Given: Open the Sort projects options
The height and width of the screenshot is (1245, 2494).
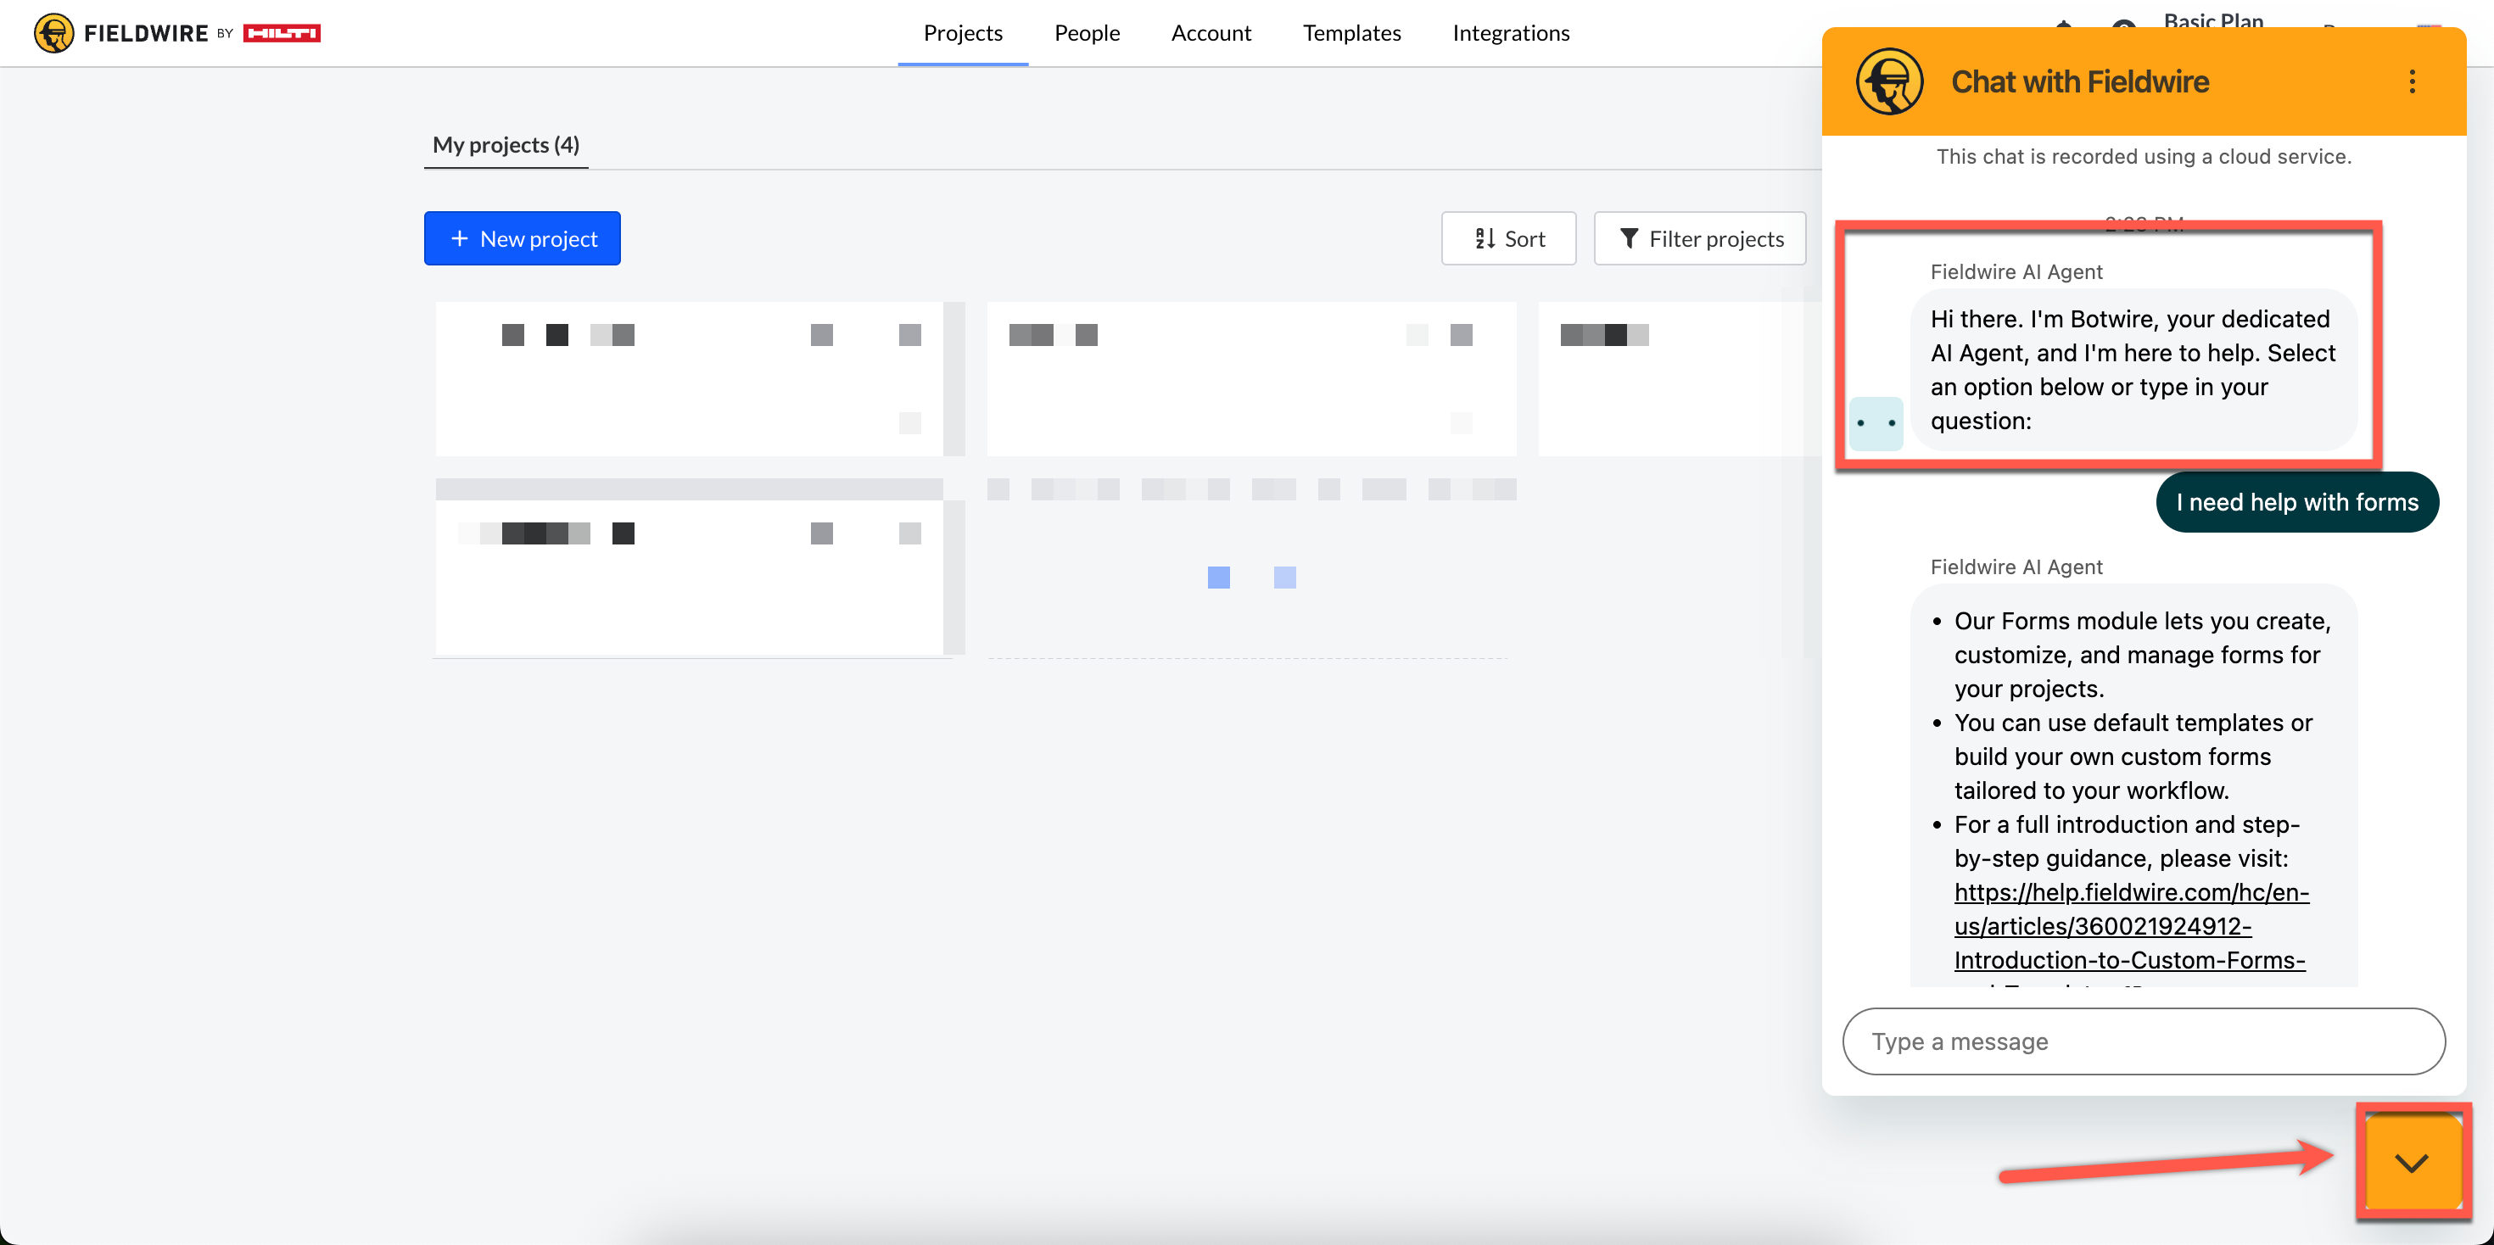Looking at the screenshot, I should tap(1507, 238).
